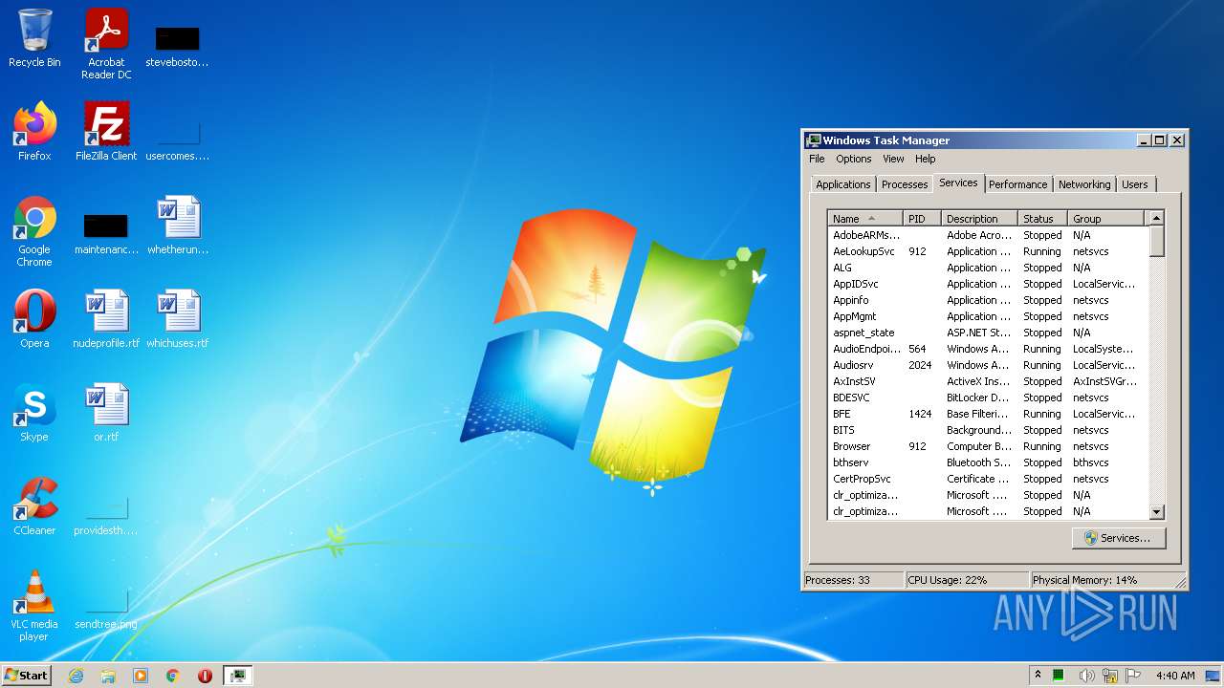Viewport: 1224px width, 688px height.
Task: Launch CCleaner desktop shortcut
Action: pos(34,505)
